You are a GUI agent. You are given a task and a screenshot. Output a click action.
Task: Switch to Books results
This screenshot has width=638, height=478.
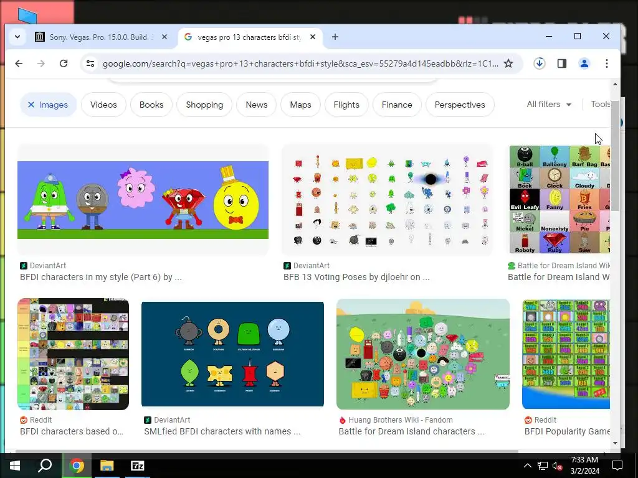151,105
